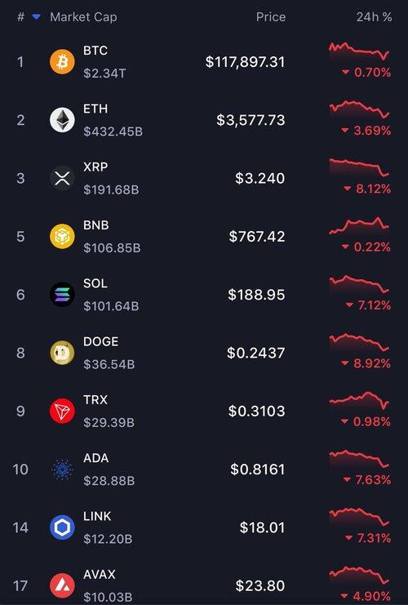Image resolution: width=408 pixels, height=605 pixels.
Task: Select the Dogecoin Shiba icon
Action: tap(62, 353)
